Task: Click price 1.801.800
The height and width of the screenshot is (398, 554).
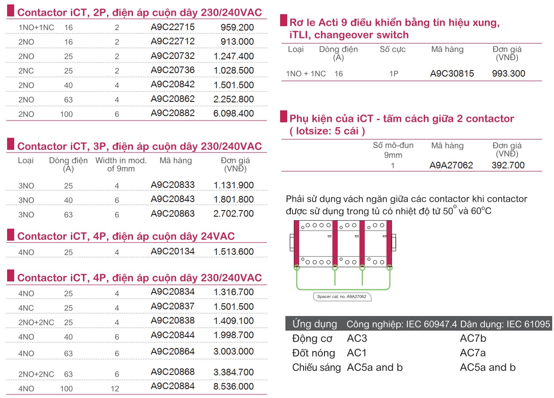Action: (x=234, y=199)
